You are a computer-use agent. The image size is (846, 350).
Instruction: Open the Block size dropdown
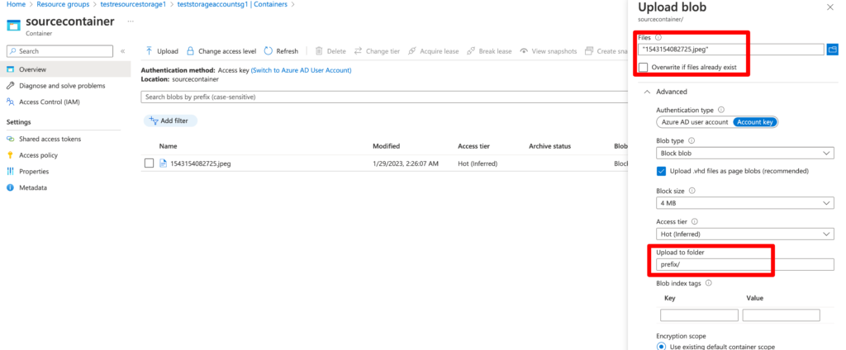click(744, 203)
